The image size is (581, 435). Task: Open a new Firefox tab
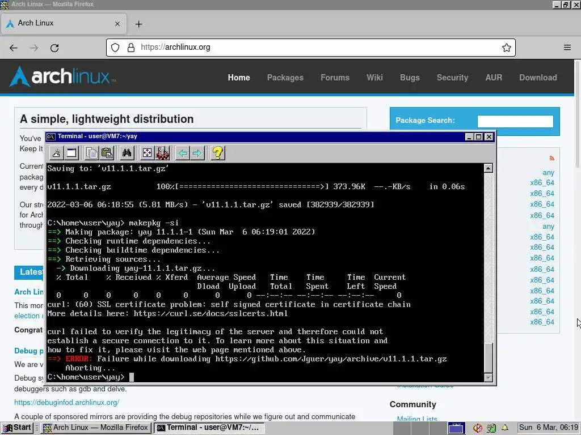point(138,24)
